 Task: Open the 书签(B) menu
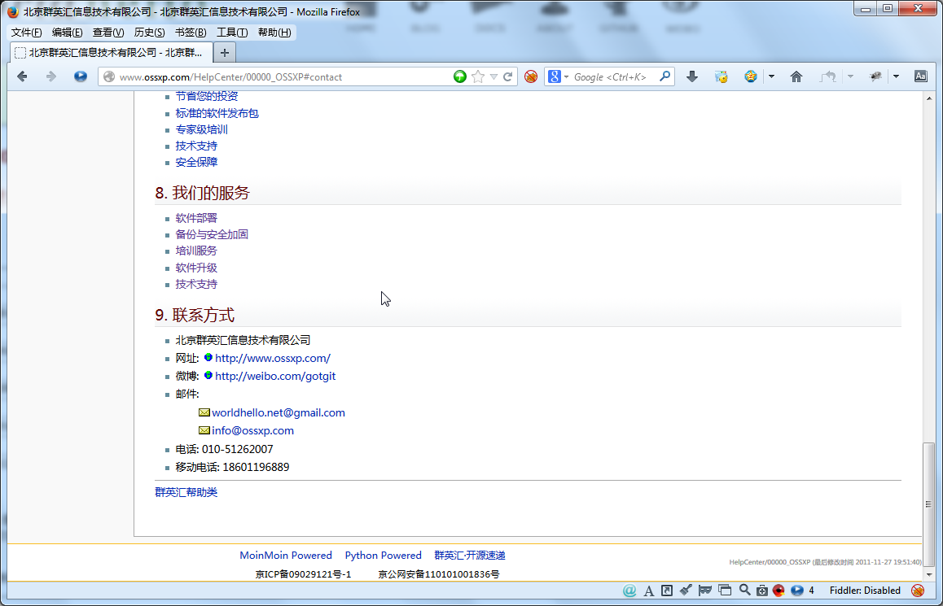tap(191, 33)
